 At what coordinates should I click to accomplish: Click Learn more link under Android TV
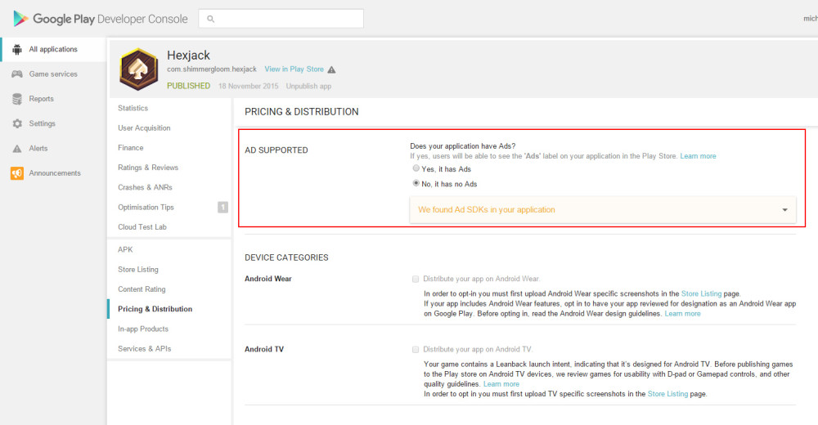point(501,384)
